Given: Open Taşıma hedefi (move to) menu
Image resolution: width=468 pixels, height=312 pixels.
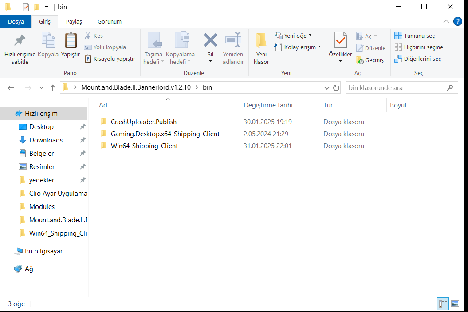Looking at the screenshot, I should click(x=153, y=49).
